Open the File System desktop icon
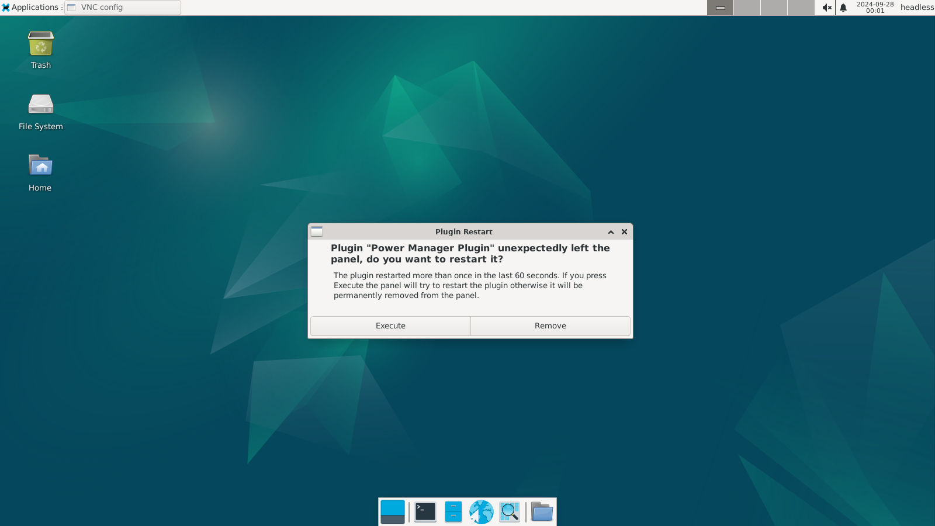 tap(41, 112)
